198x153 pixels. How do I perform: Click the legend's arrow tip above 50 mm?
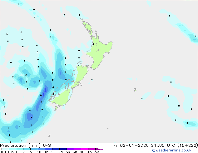[x=99, y=149]
